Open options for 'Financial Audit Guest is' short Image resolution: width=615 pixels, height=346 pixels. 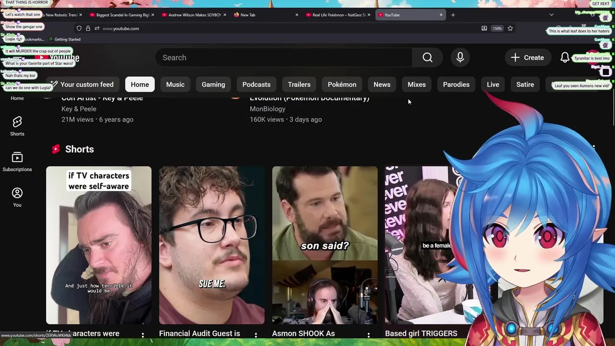pos(256,335)
